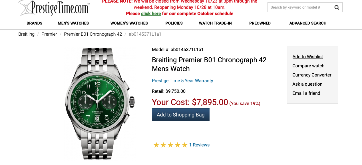Open the Currency Converter
362x165 pixels.
click(x=312, y=75)
